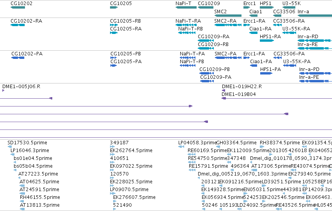This screenshot has height=211, width=332.
Task: Select Ercc1-PA protein label
Action: coord(254,54)
